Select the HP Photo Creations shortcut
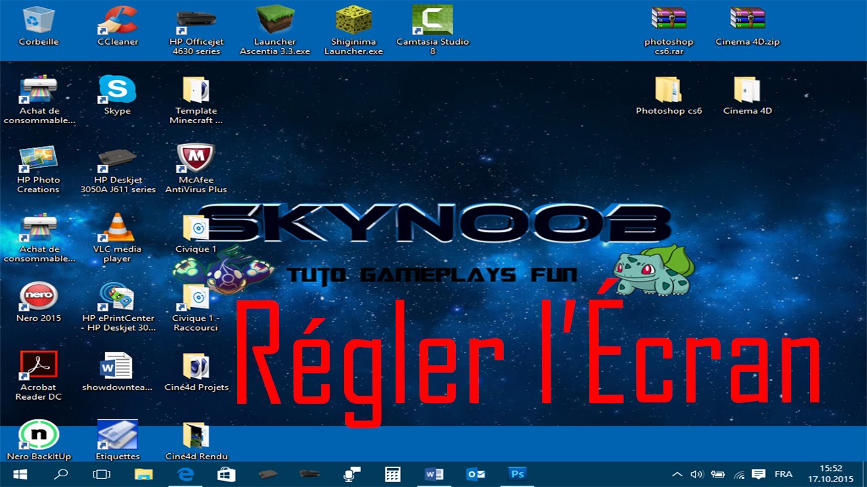867x487 pixels. 39,169
